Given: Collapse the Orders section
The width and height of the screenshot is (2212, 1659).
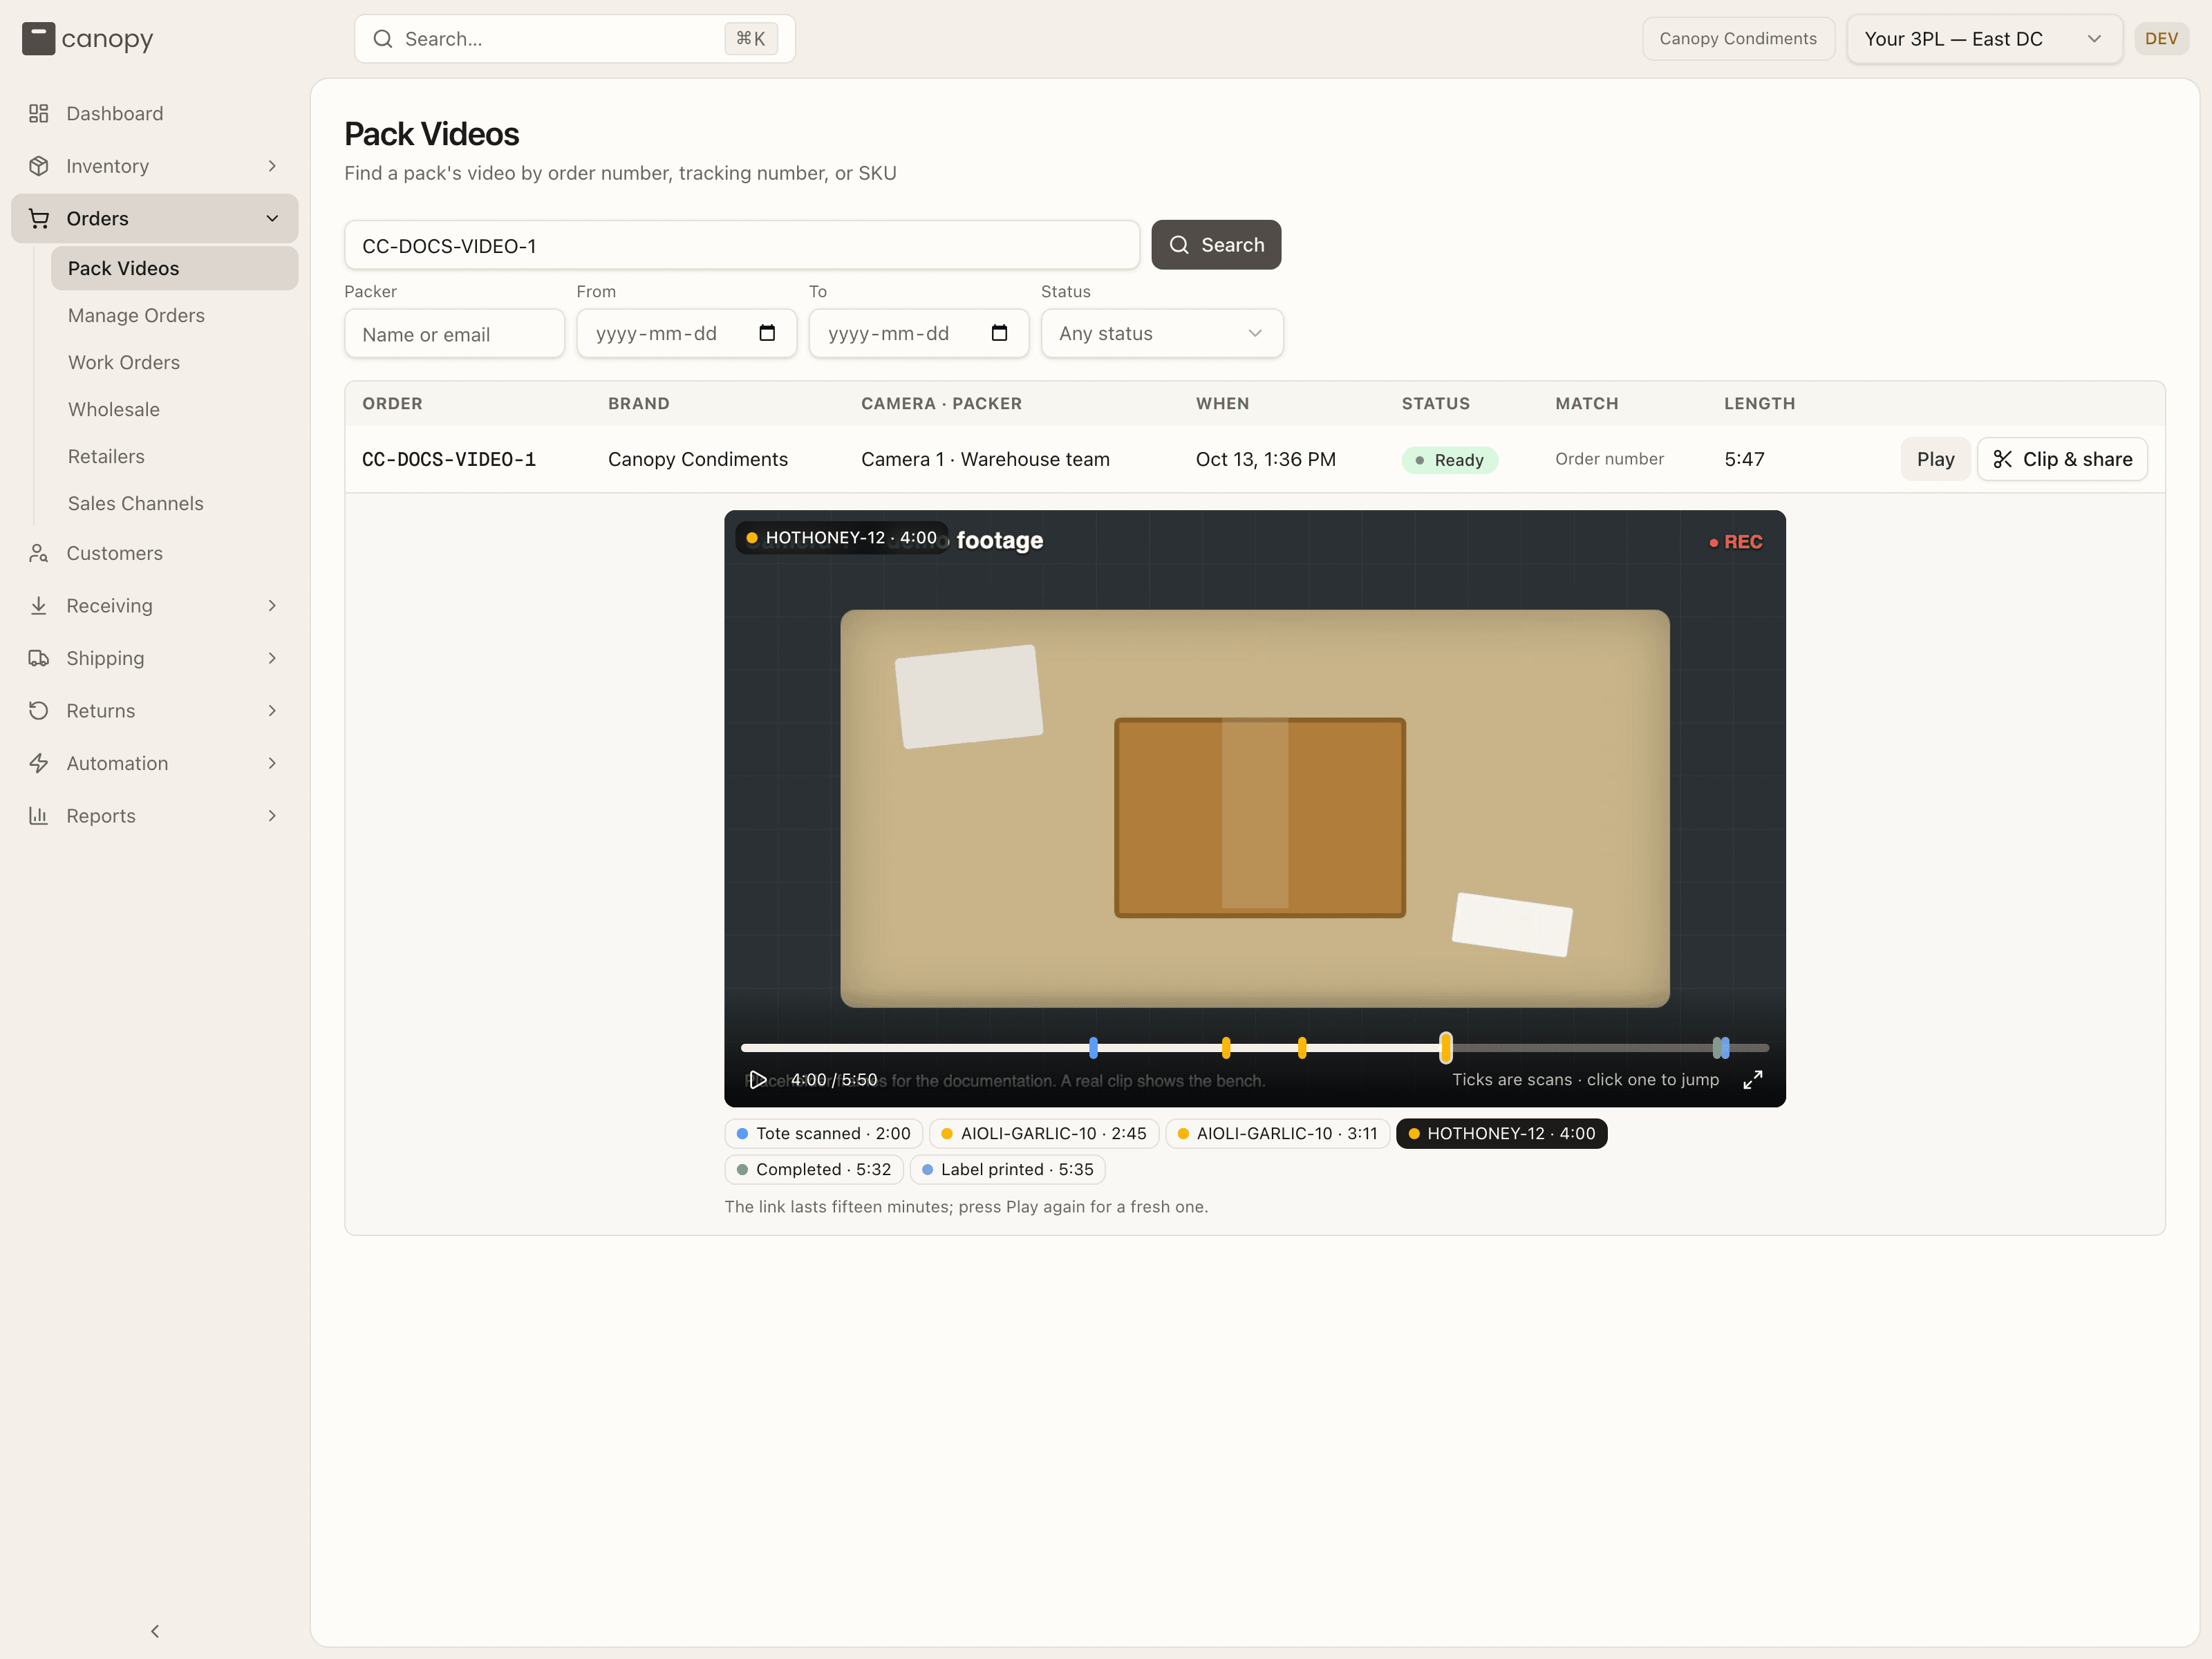Looking at the screenshot, I should (x=154, y=218).
